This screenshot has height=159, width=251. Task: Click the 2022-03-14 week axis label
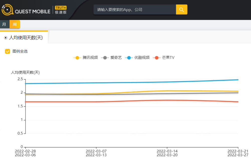[x=167, y=153]
